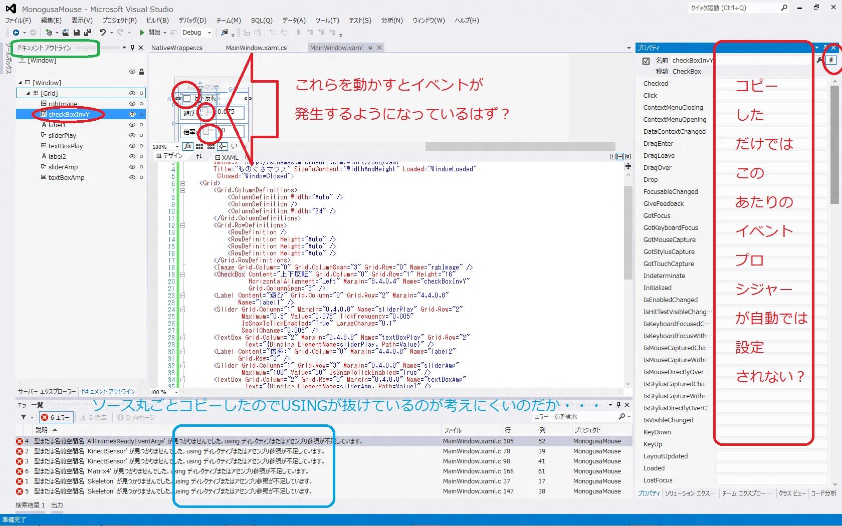Toggle the 6 エラー errors filter
Viewport: 842px width, 526px height.
click(x=56, y=417)
